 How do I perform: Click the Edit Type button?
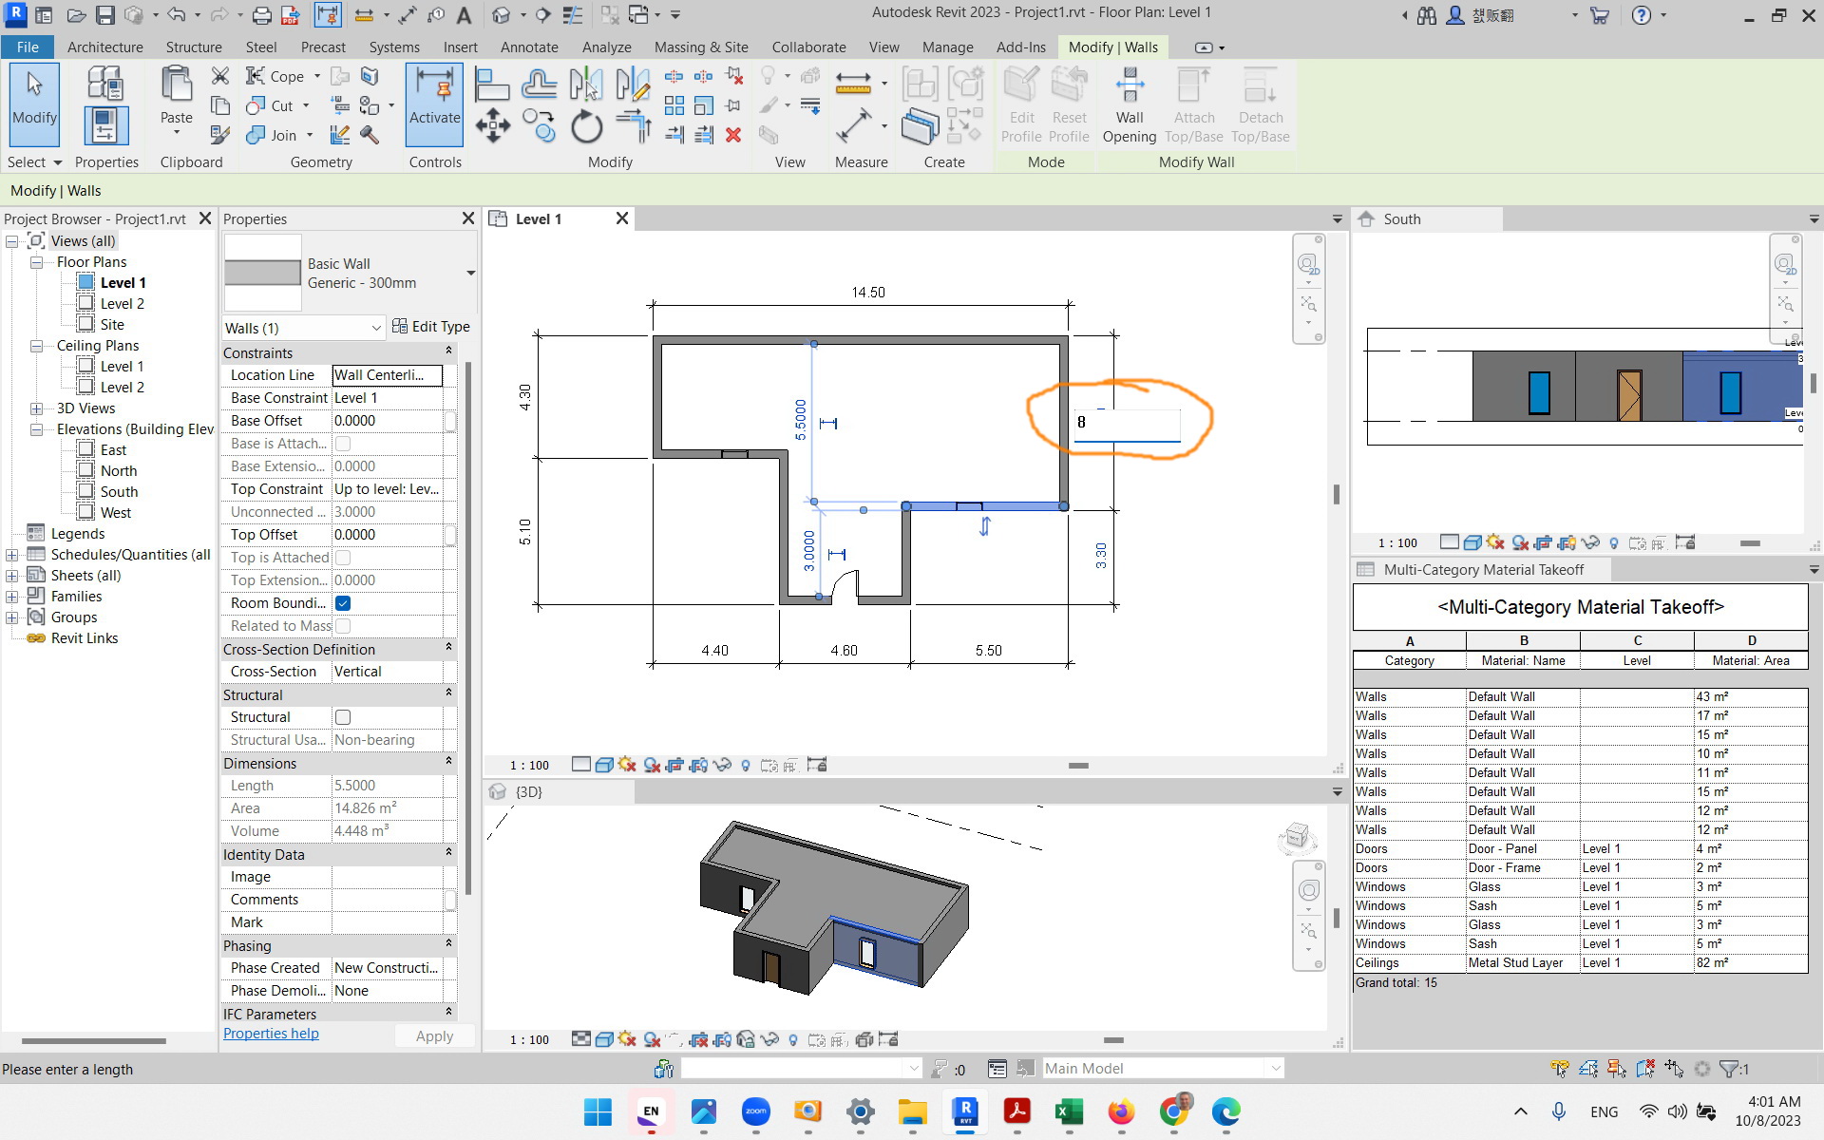[x=432, y=326]
